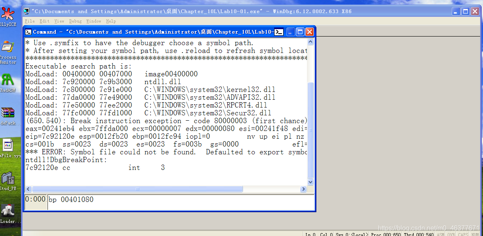This screenshot has width=483, height=236.
Task: Click the image00400000 ModLoad line
Action: coord(112,74)
